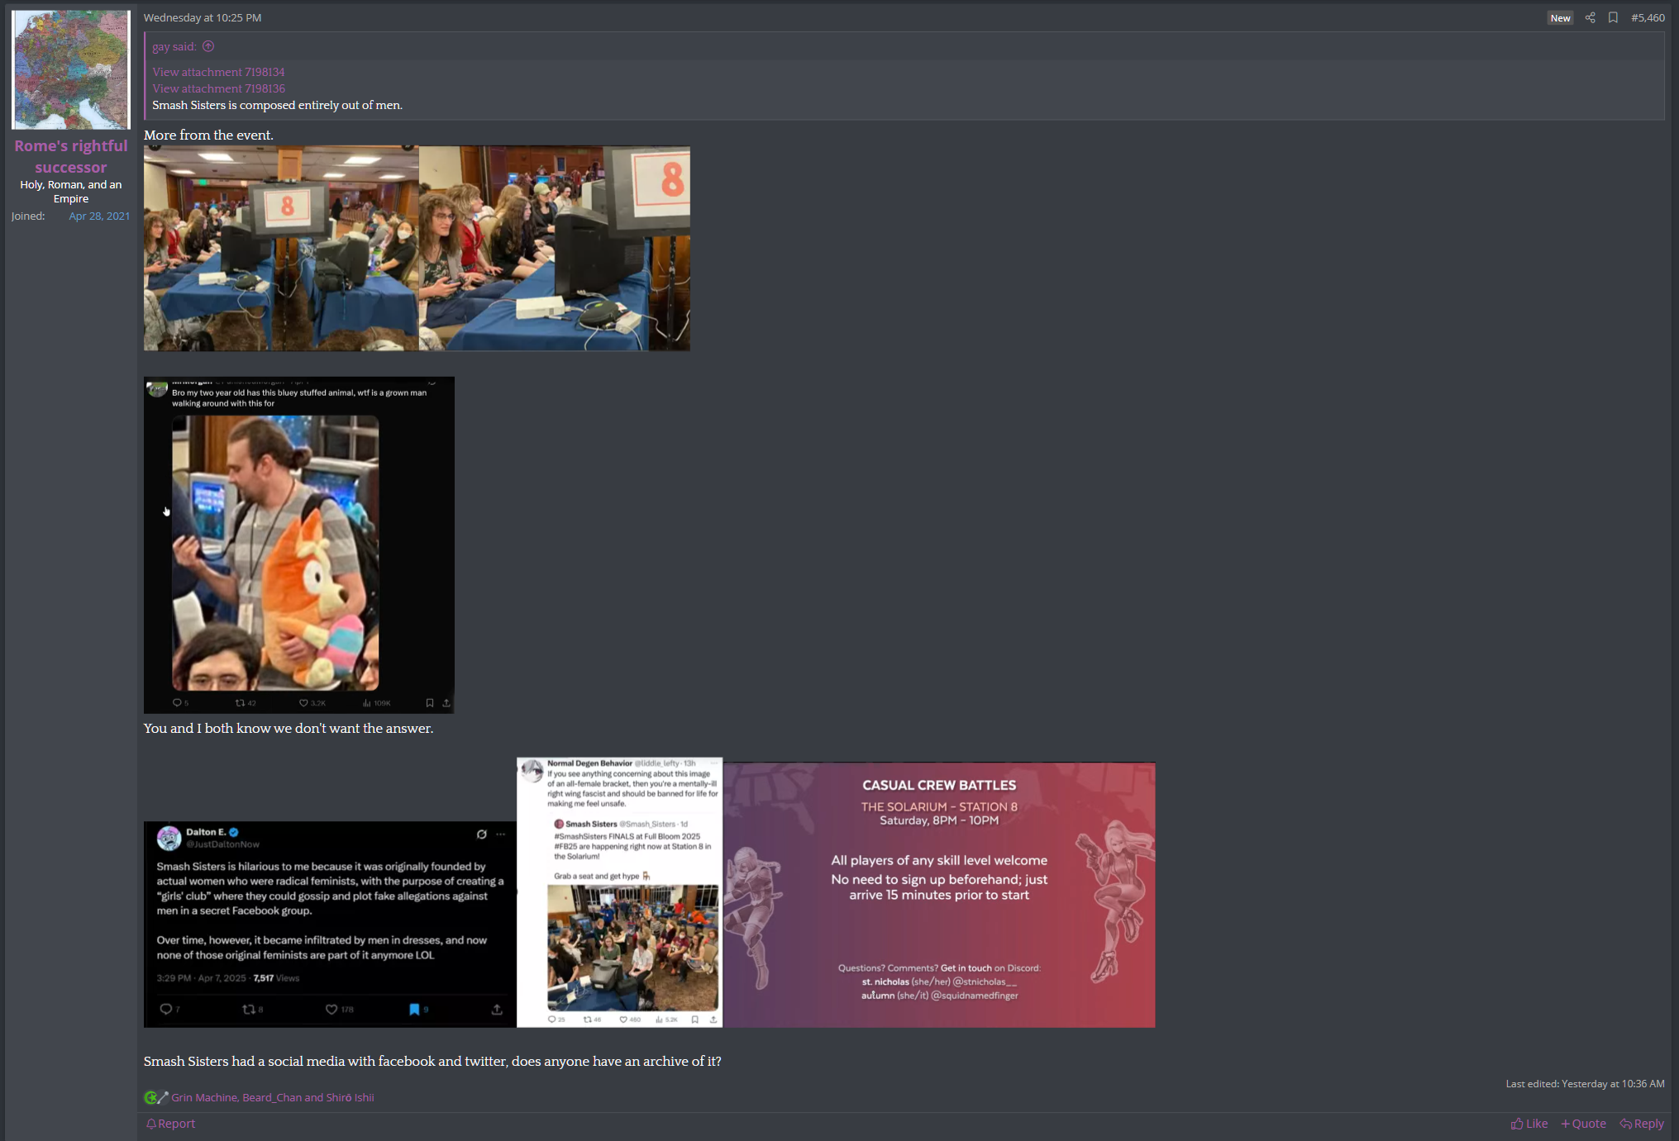Report this post
1679x1141 pixels.
[x=171, y=1124]
